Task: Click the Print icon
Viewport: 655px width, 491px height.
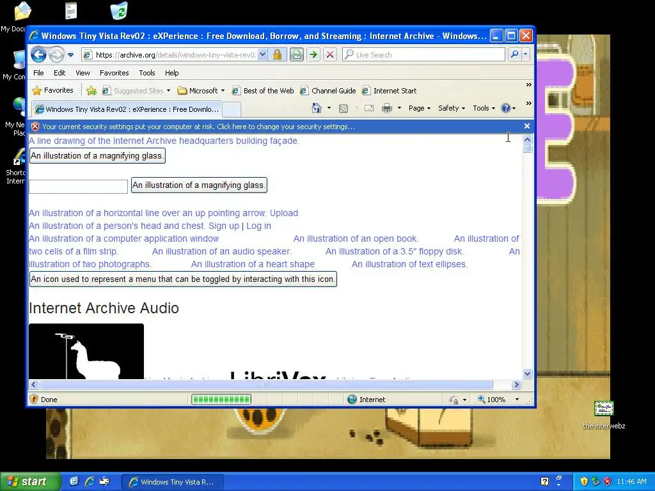Action: 387,108
